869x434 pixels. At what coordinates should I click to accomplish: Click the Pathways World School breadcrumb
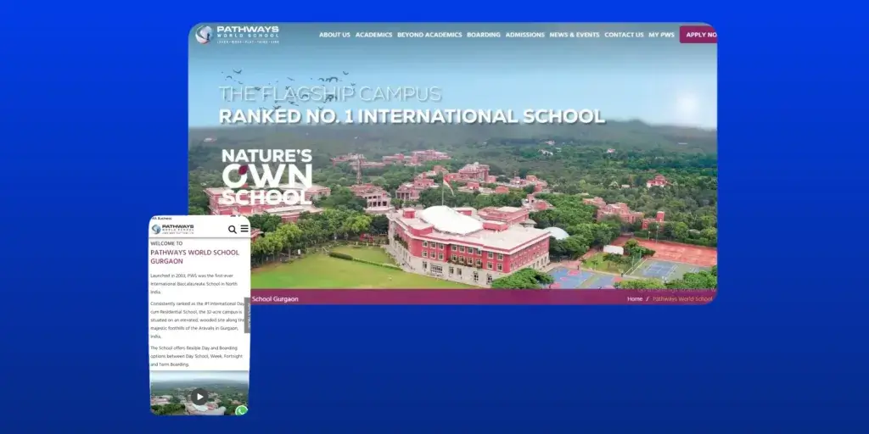coord(682,299)
